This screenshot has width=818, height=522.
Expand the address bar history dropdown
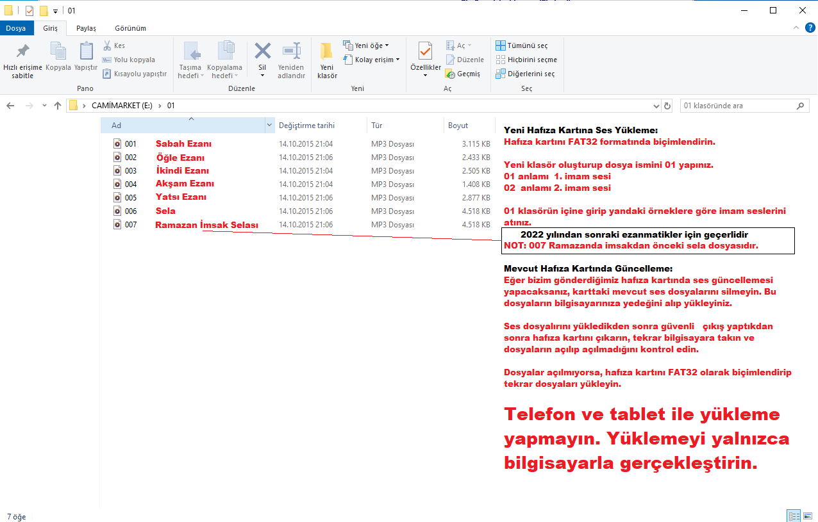(656, 106)
